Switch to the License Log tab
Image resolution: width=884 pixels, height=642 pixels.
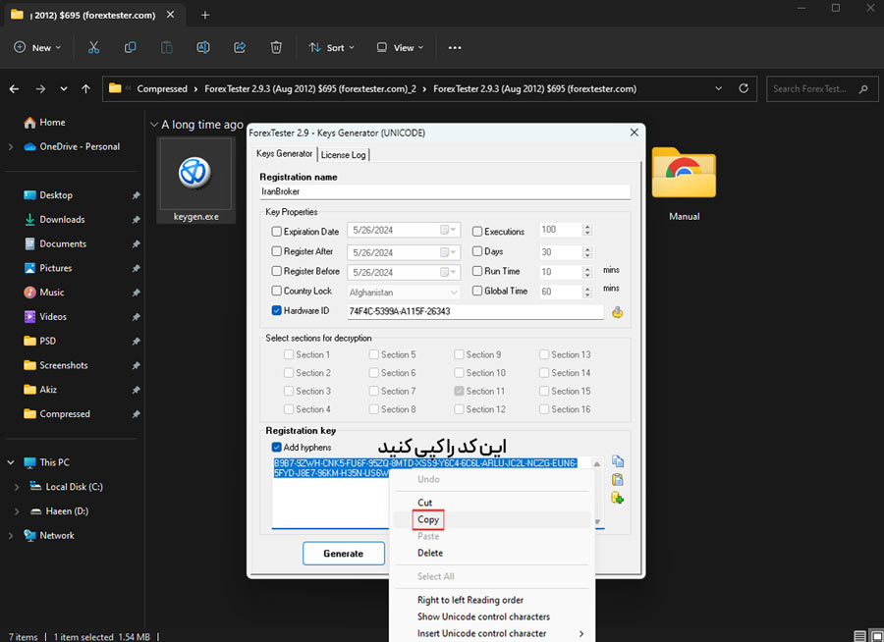(344, 154)
